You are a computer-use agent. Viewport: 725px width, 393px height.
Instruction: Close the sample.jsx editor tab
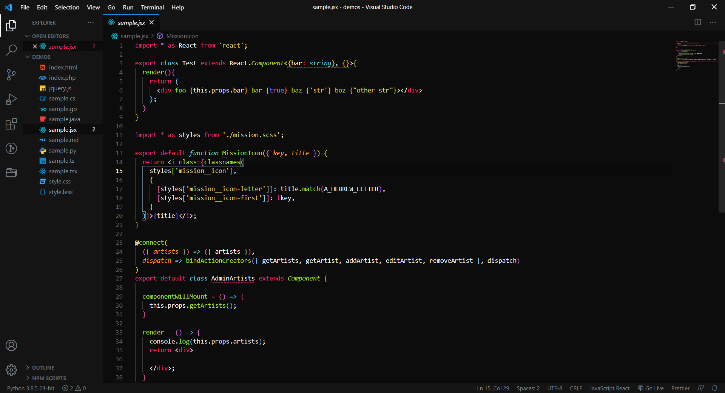[x=152, y=23]
